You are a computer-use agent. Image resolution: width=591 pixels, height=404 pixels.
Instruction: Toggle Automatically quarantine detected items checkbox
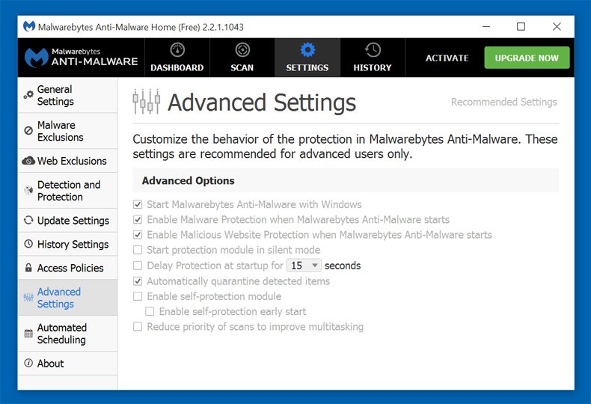coord(138,281)
